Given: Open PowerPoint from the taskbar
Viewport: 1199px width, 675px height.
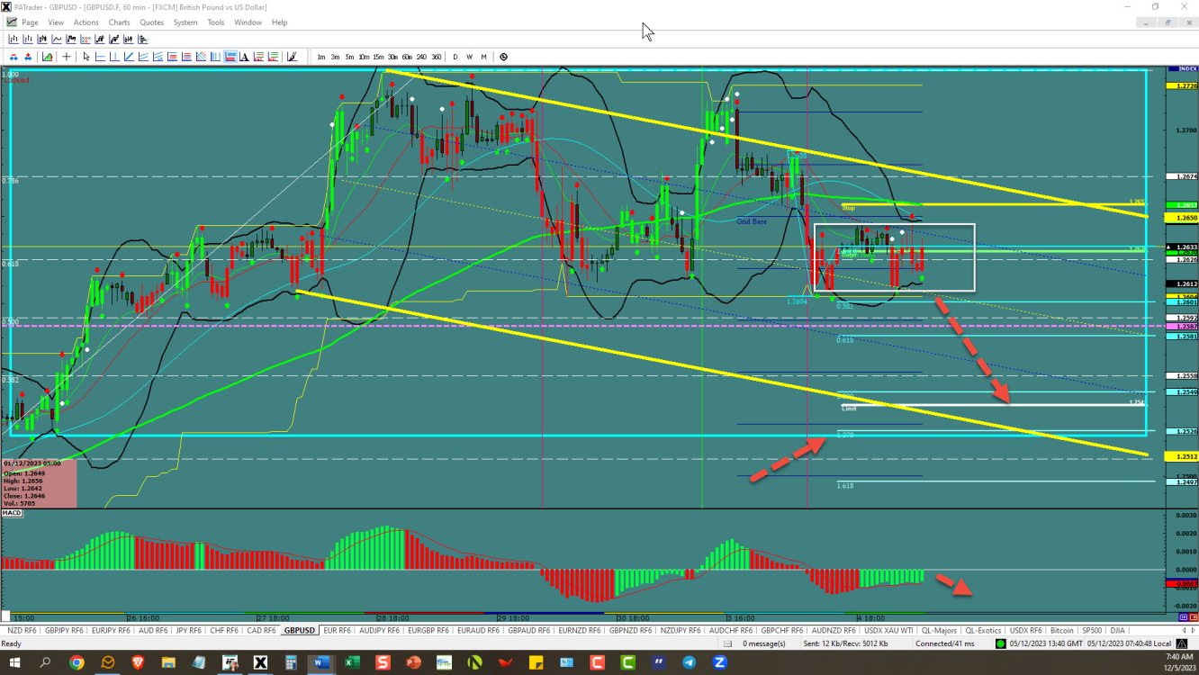Looking at the screenshot, I should 413,663.
